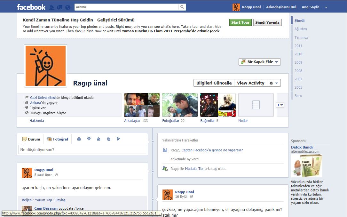Click the friend-added icon next to Mustafa Tur activity
Image resolution: width=347 pixels, height=217 pixels.
click(165, 168)
